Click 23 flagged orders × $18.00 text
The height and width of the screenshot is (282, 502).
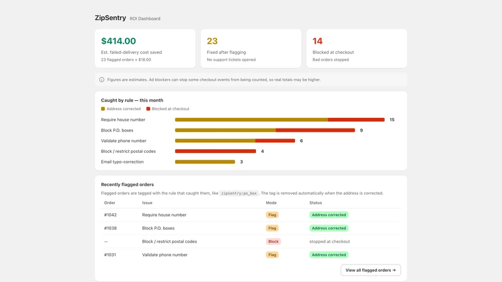pyautogui.click(x=126, y=60)
